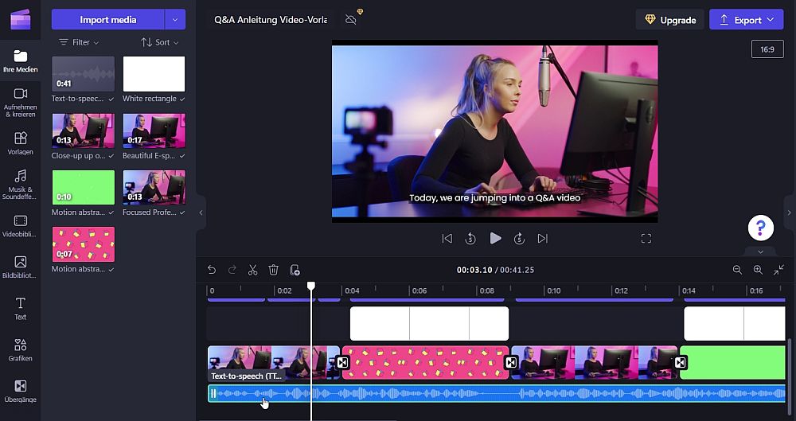Open the Grafiken sidebar section

tap(21, 350)
